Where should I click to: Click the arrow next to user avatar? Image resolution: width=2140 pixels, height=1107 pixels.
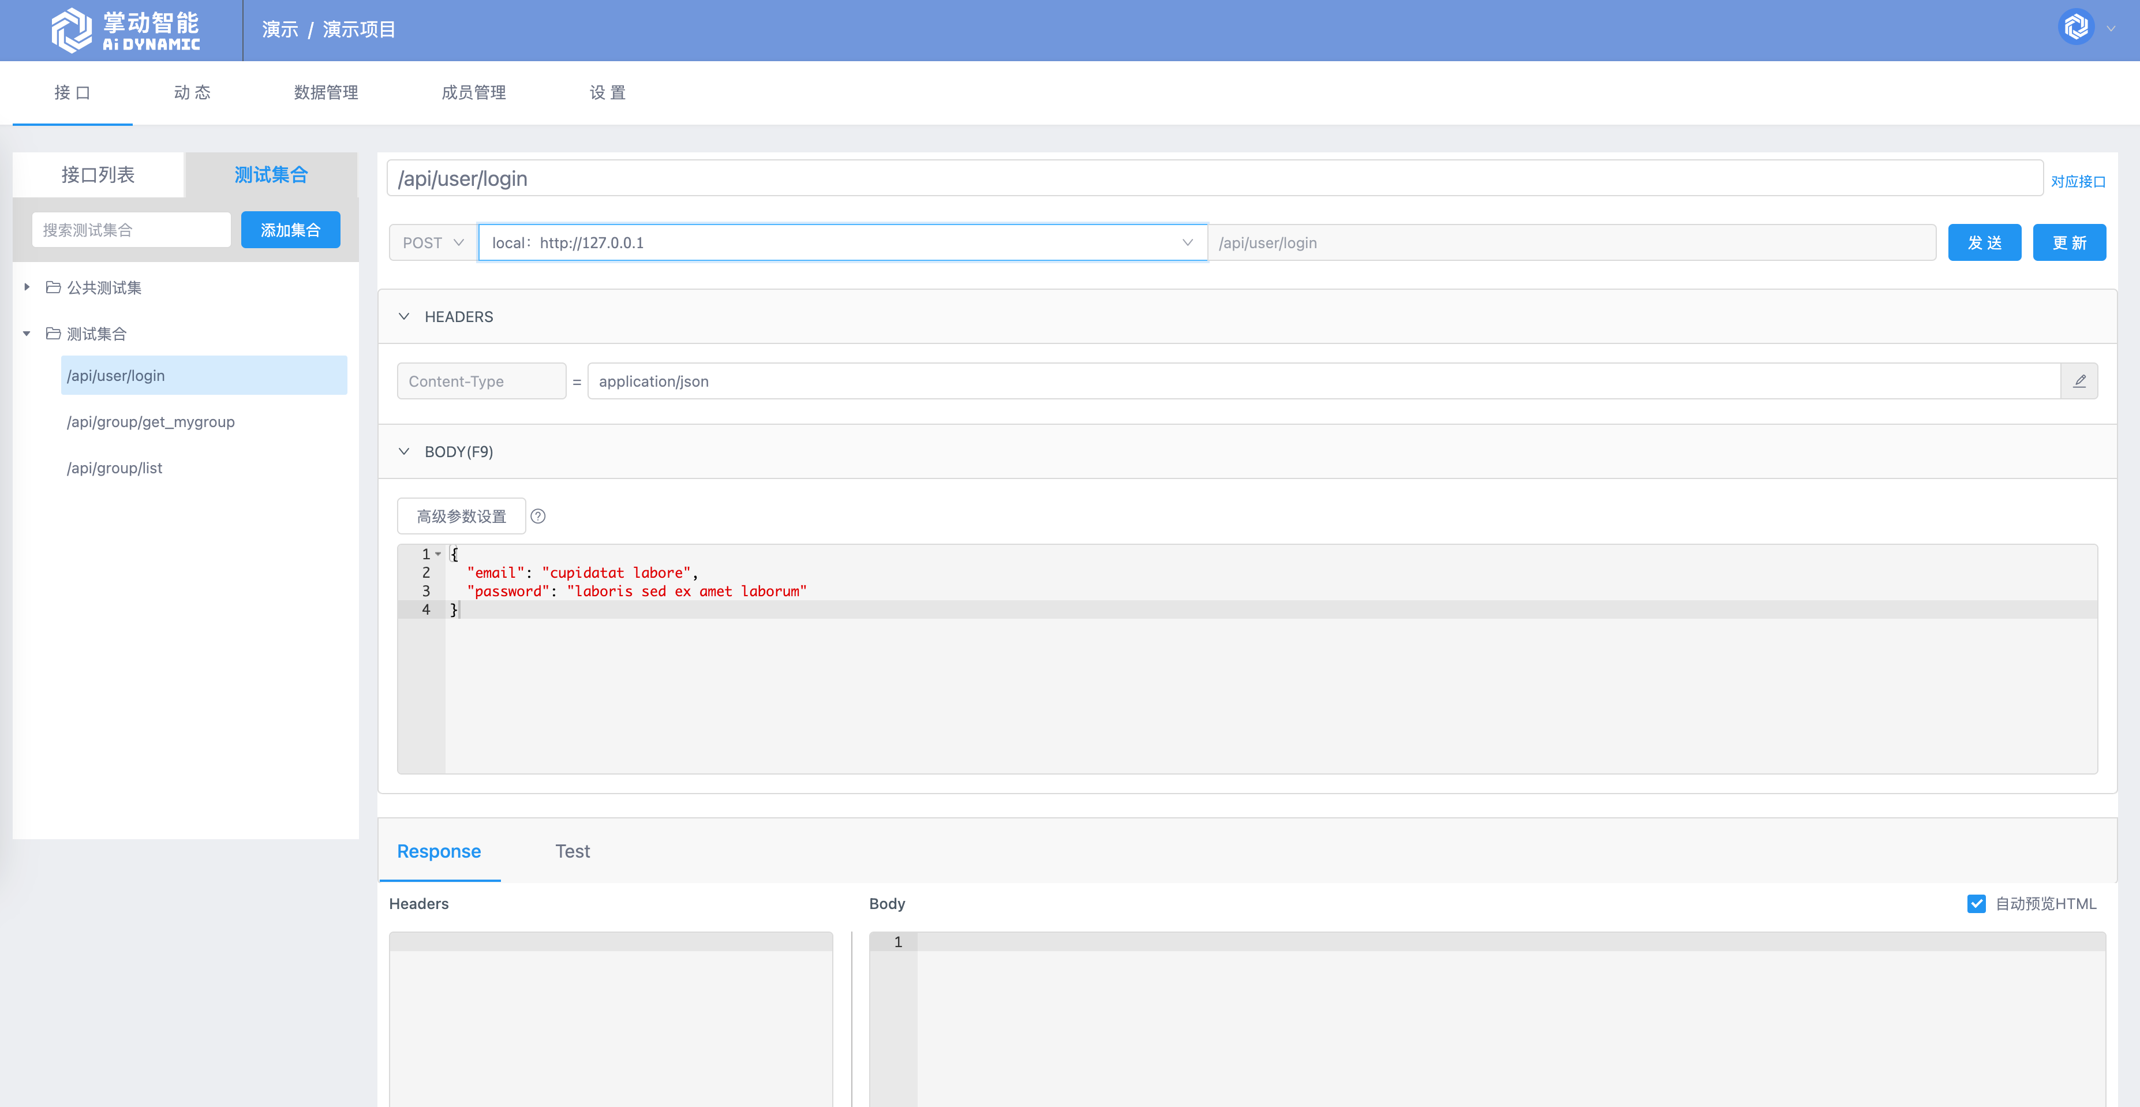[x=2111, y=28]
